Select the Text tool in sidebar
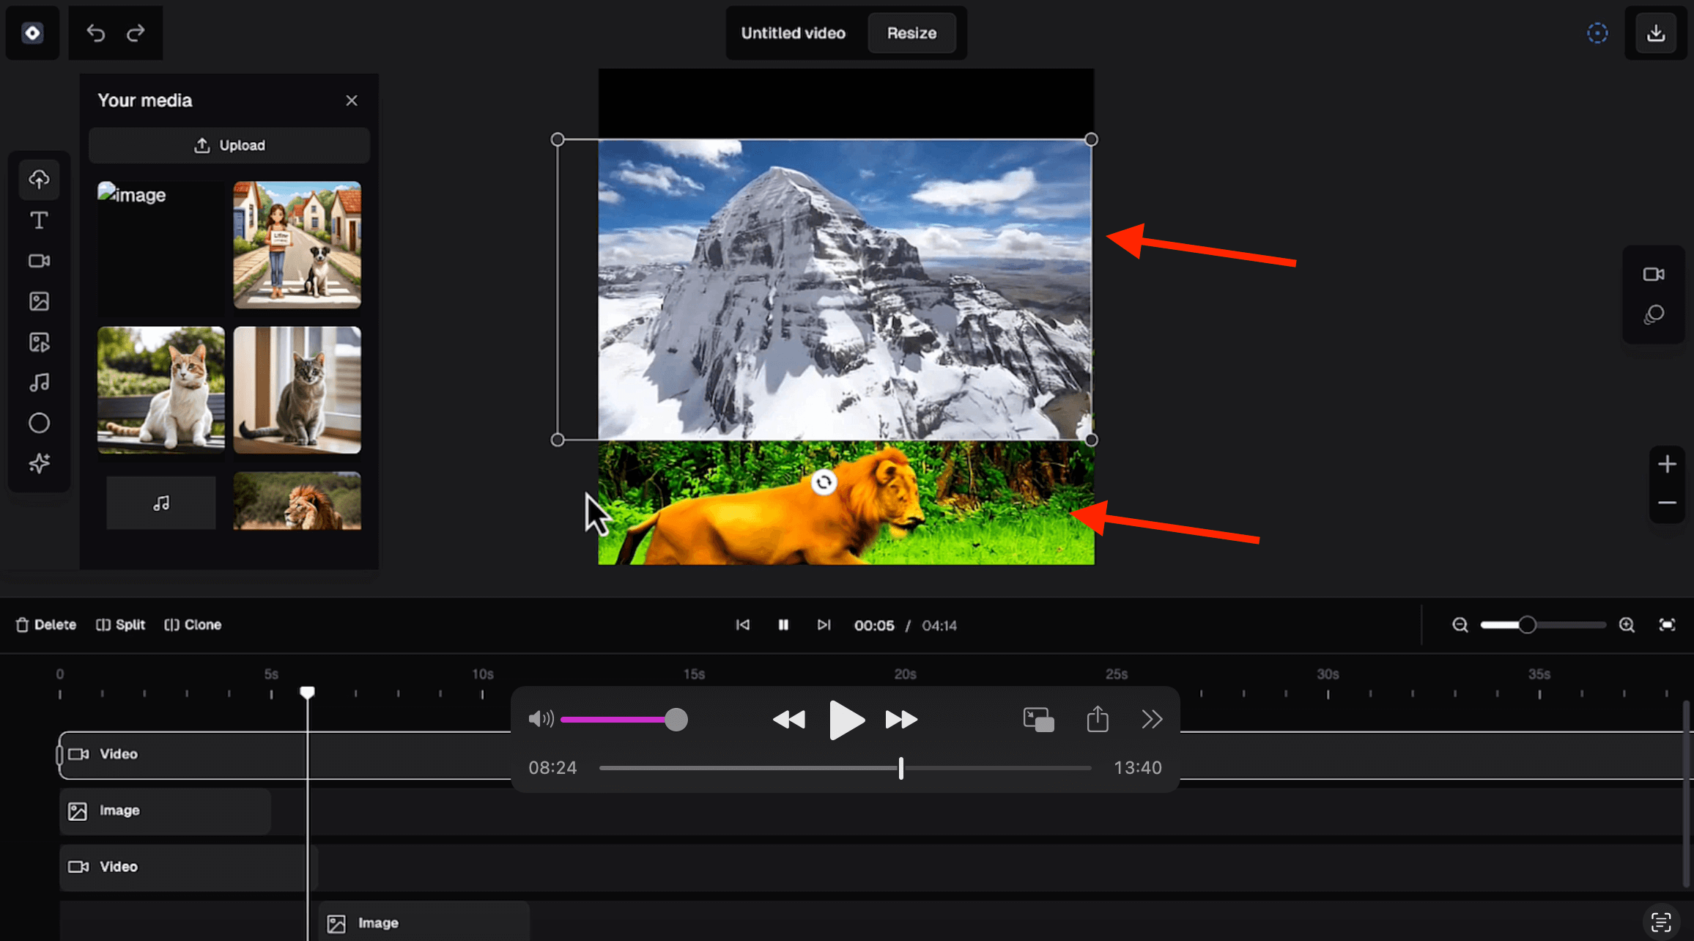Image resolution: width=1694 pixels, height=941 pixels. pyautogui.click(x=39, y=220)
